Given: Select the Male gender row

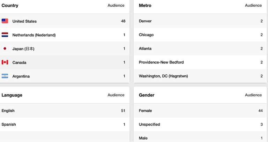Looking at the screenshot, I should click(200, 137).
